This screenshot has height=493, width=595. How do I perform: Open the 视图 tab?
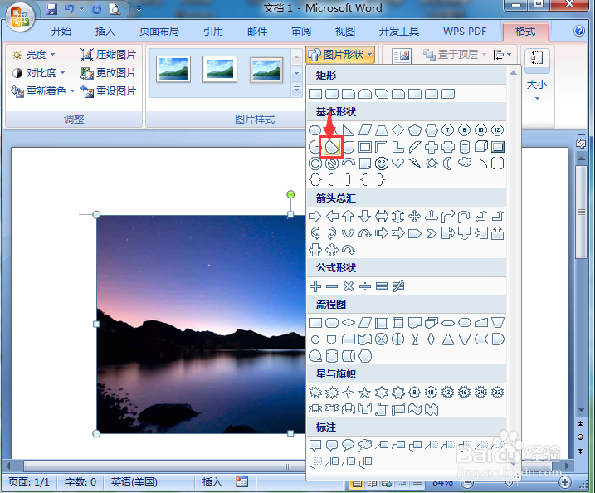tap(345, 31)
